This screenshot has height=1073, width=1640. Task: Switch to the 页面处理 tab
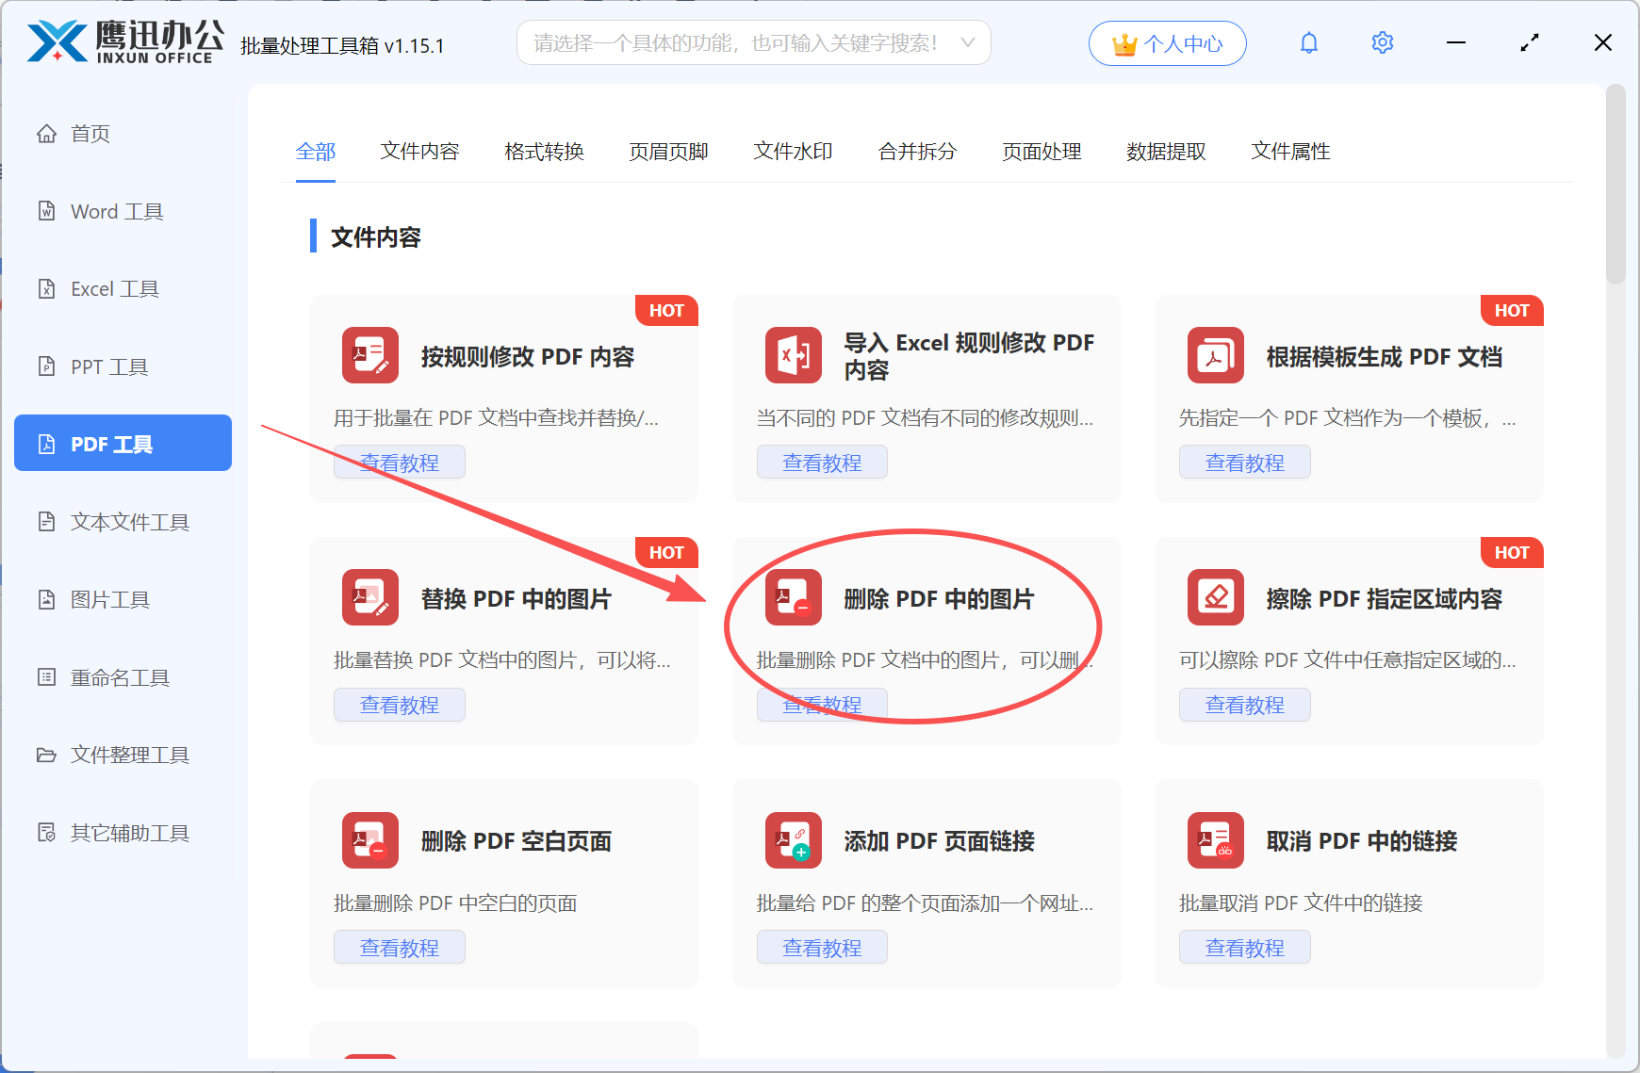tap(1041, 151)
